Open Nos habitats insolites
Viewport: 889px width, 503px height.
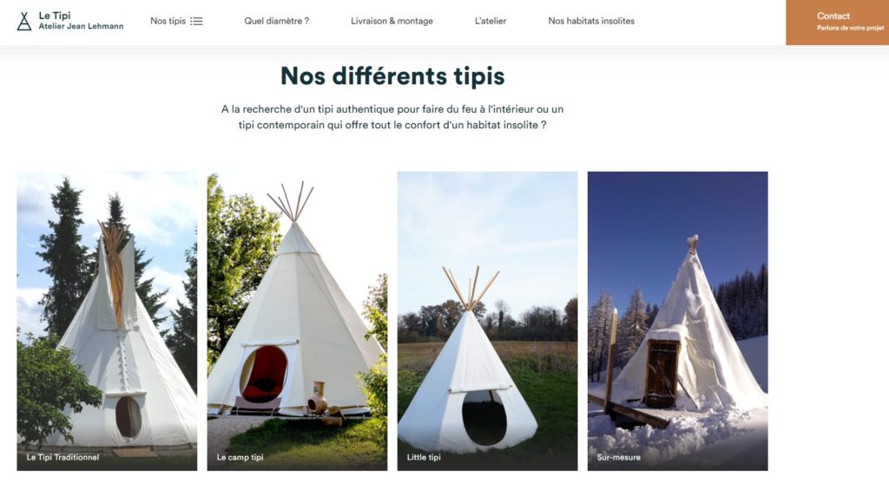pos(591,21)
